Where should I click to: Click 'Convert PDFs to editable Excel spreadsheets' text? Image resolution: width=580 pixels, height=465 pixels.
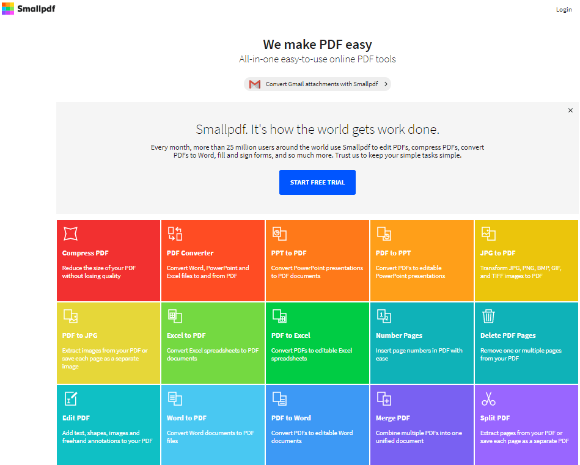point(312,354)
